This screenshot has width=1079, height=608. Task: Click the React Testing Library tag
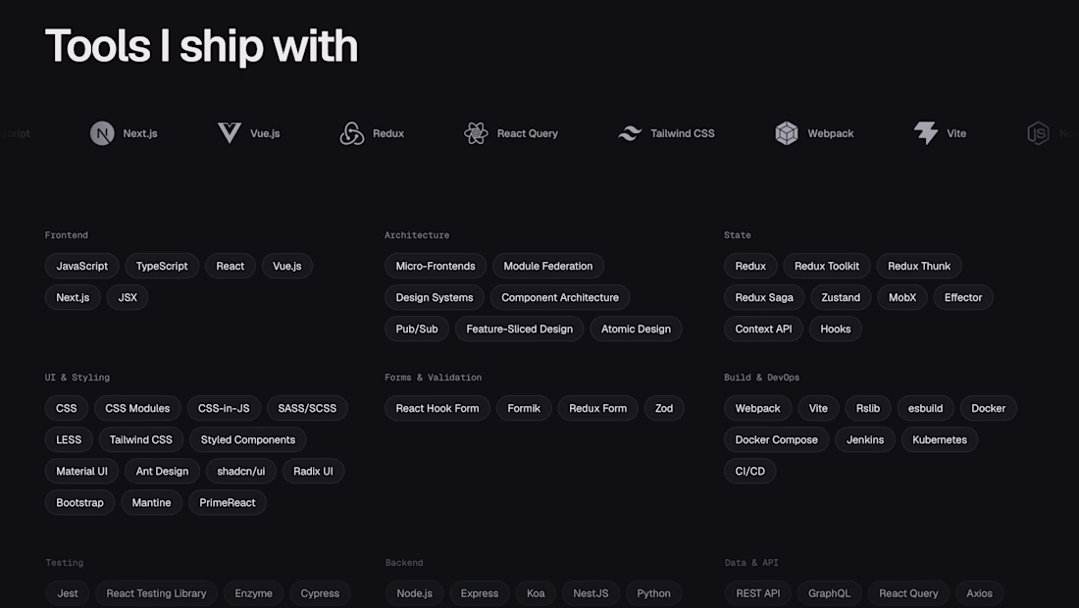[156, 593]
